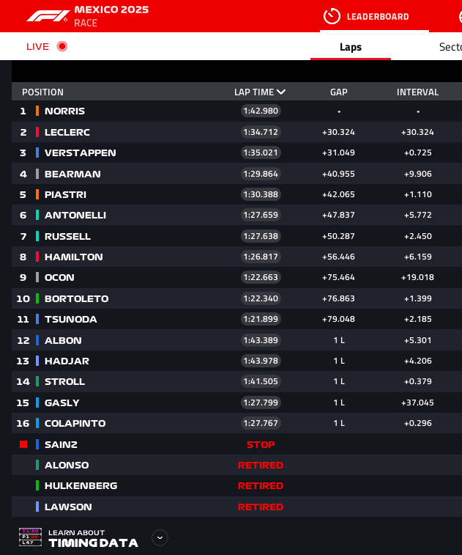Screen dimensions: 462x555
Task: Click the teal team color bar beside Antonelli
Action: 37,216
